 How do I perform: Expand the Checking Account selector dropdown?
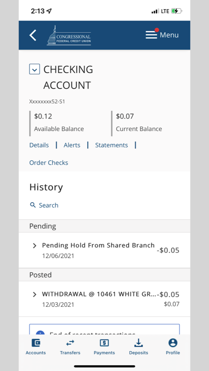click(35, 69)
